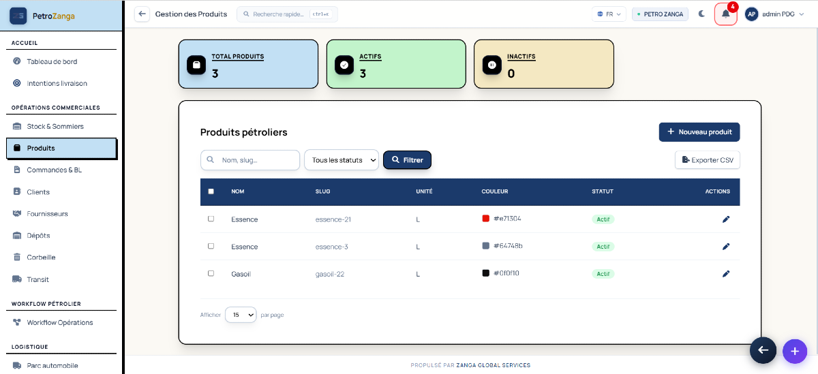Click the purple plus floating button
Viewport: 818px width, 374px height.
point(794,350)
